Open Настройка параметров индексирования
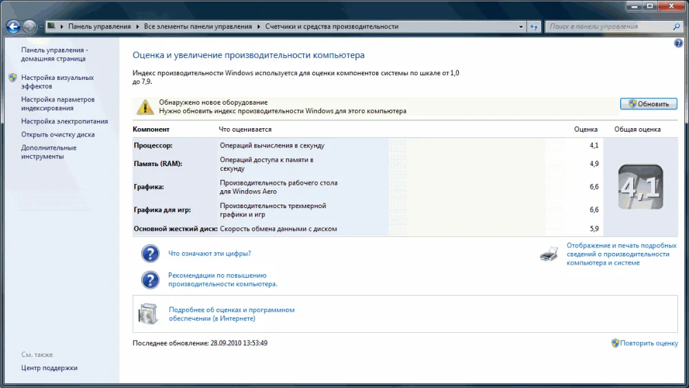689x388 pixels. point(58,103)
